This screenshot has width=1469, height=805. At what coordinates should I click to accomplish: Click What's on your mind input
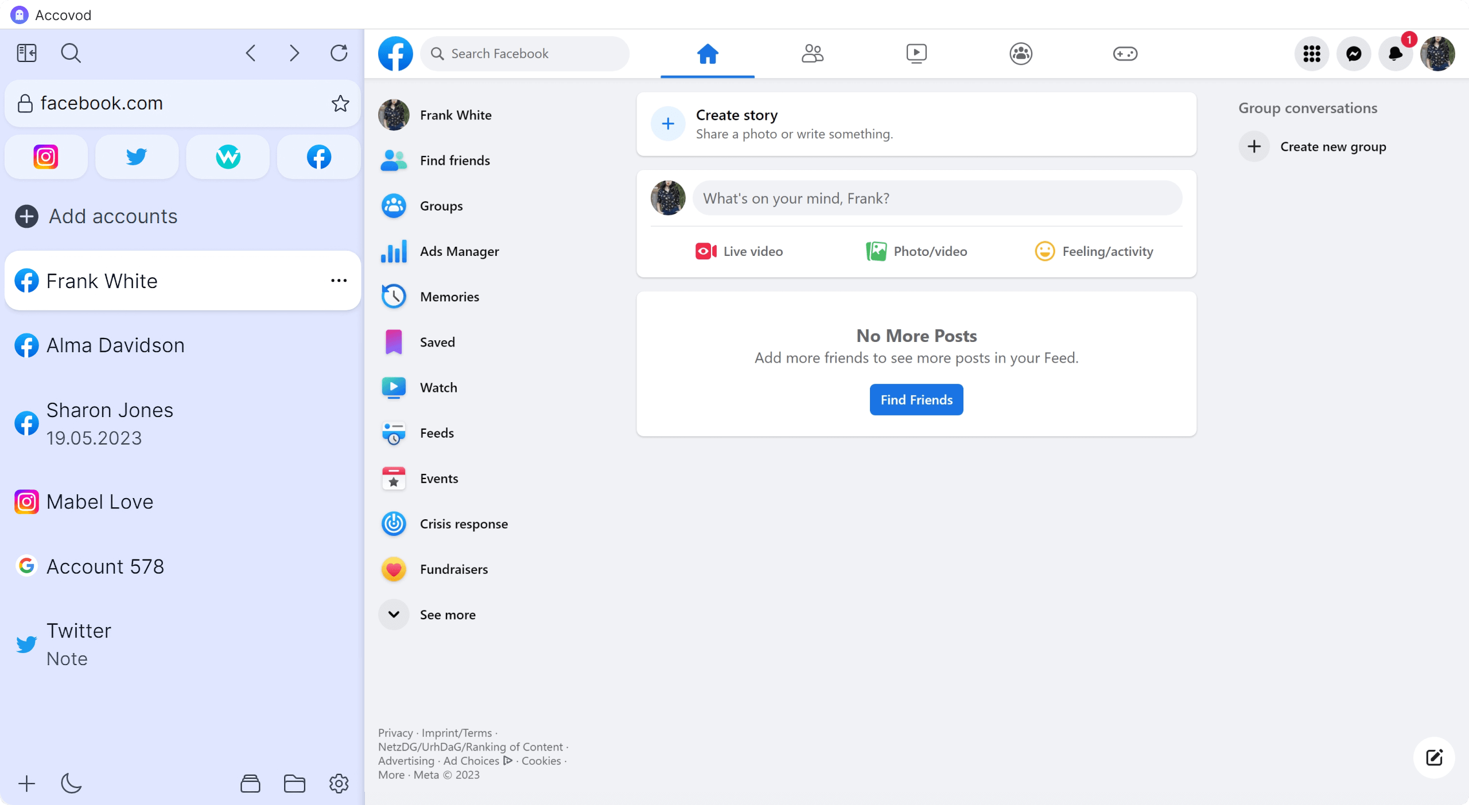[x=936, y=199]
